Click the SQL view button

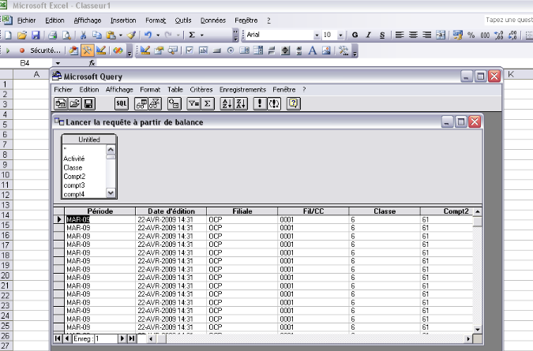[x=121, y=103]
